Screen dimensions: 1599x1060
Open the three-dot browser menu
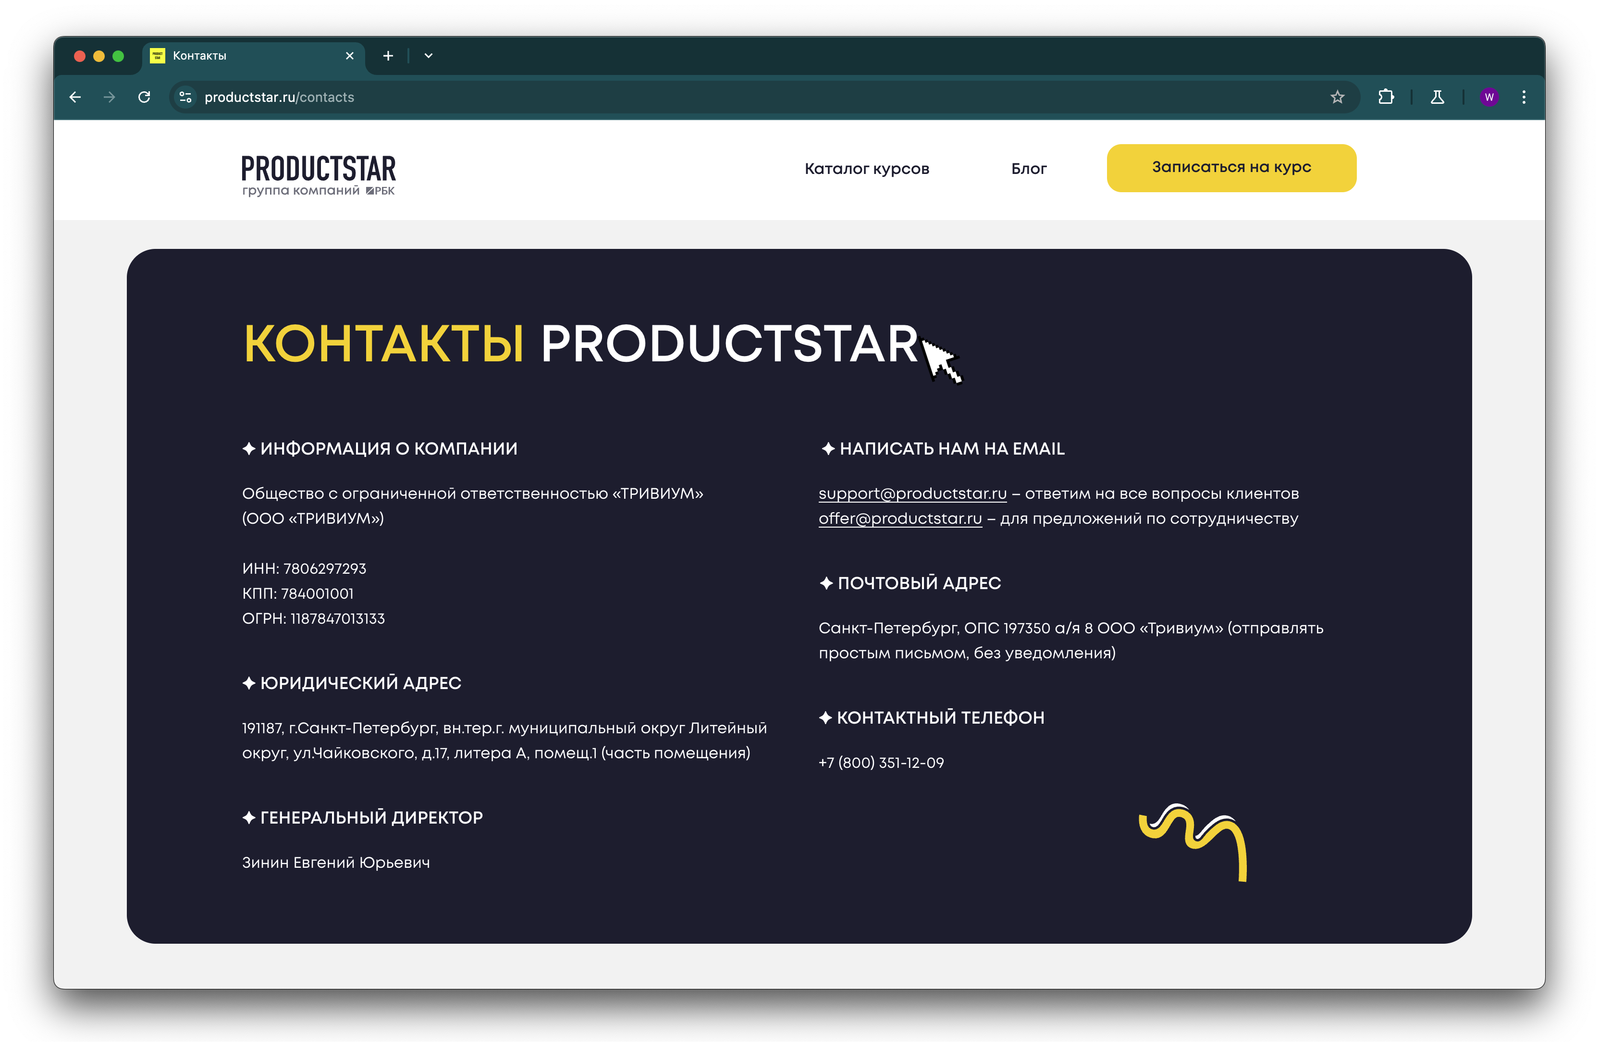pos(1524,97)
